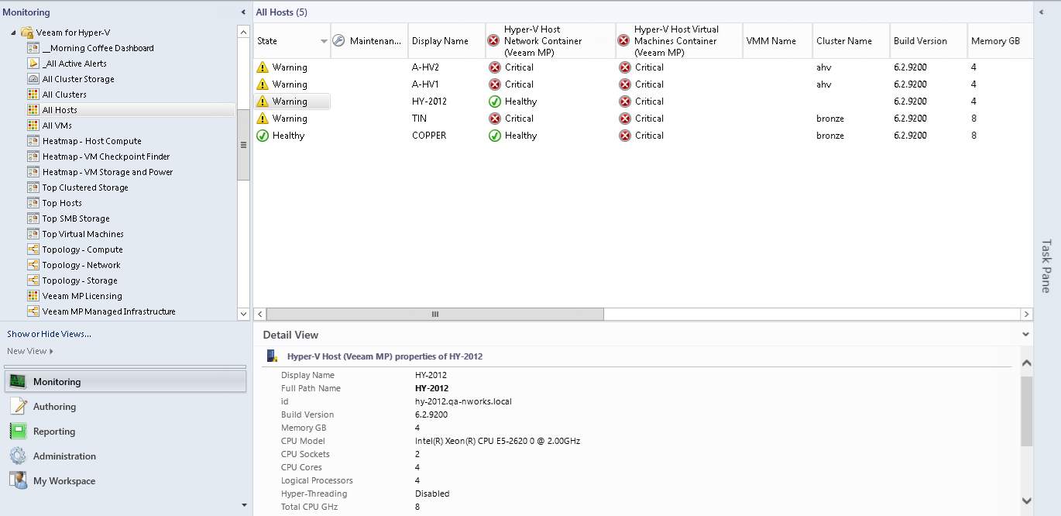Click the Detail View vertical scrollbar thumb

(1026, 411)
